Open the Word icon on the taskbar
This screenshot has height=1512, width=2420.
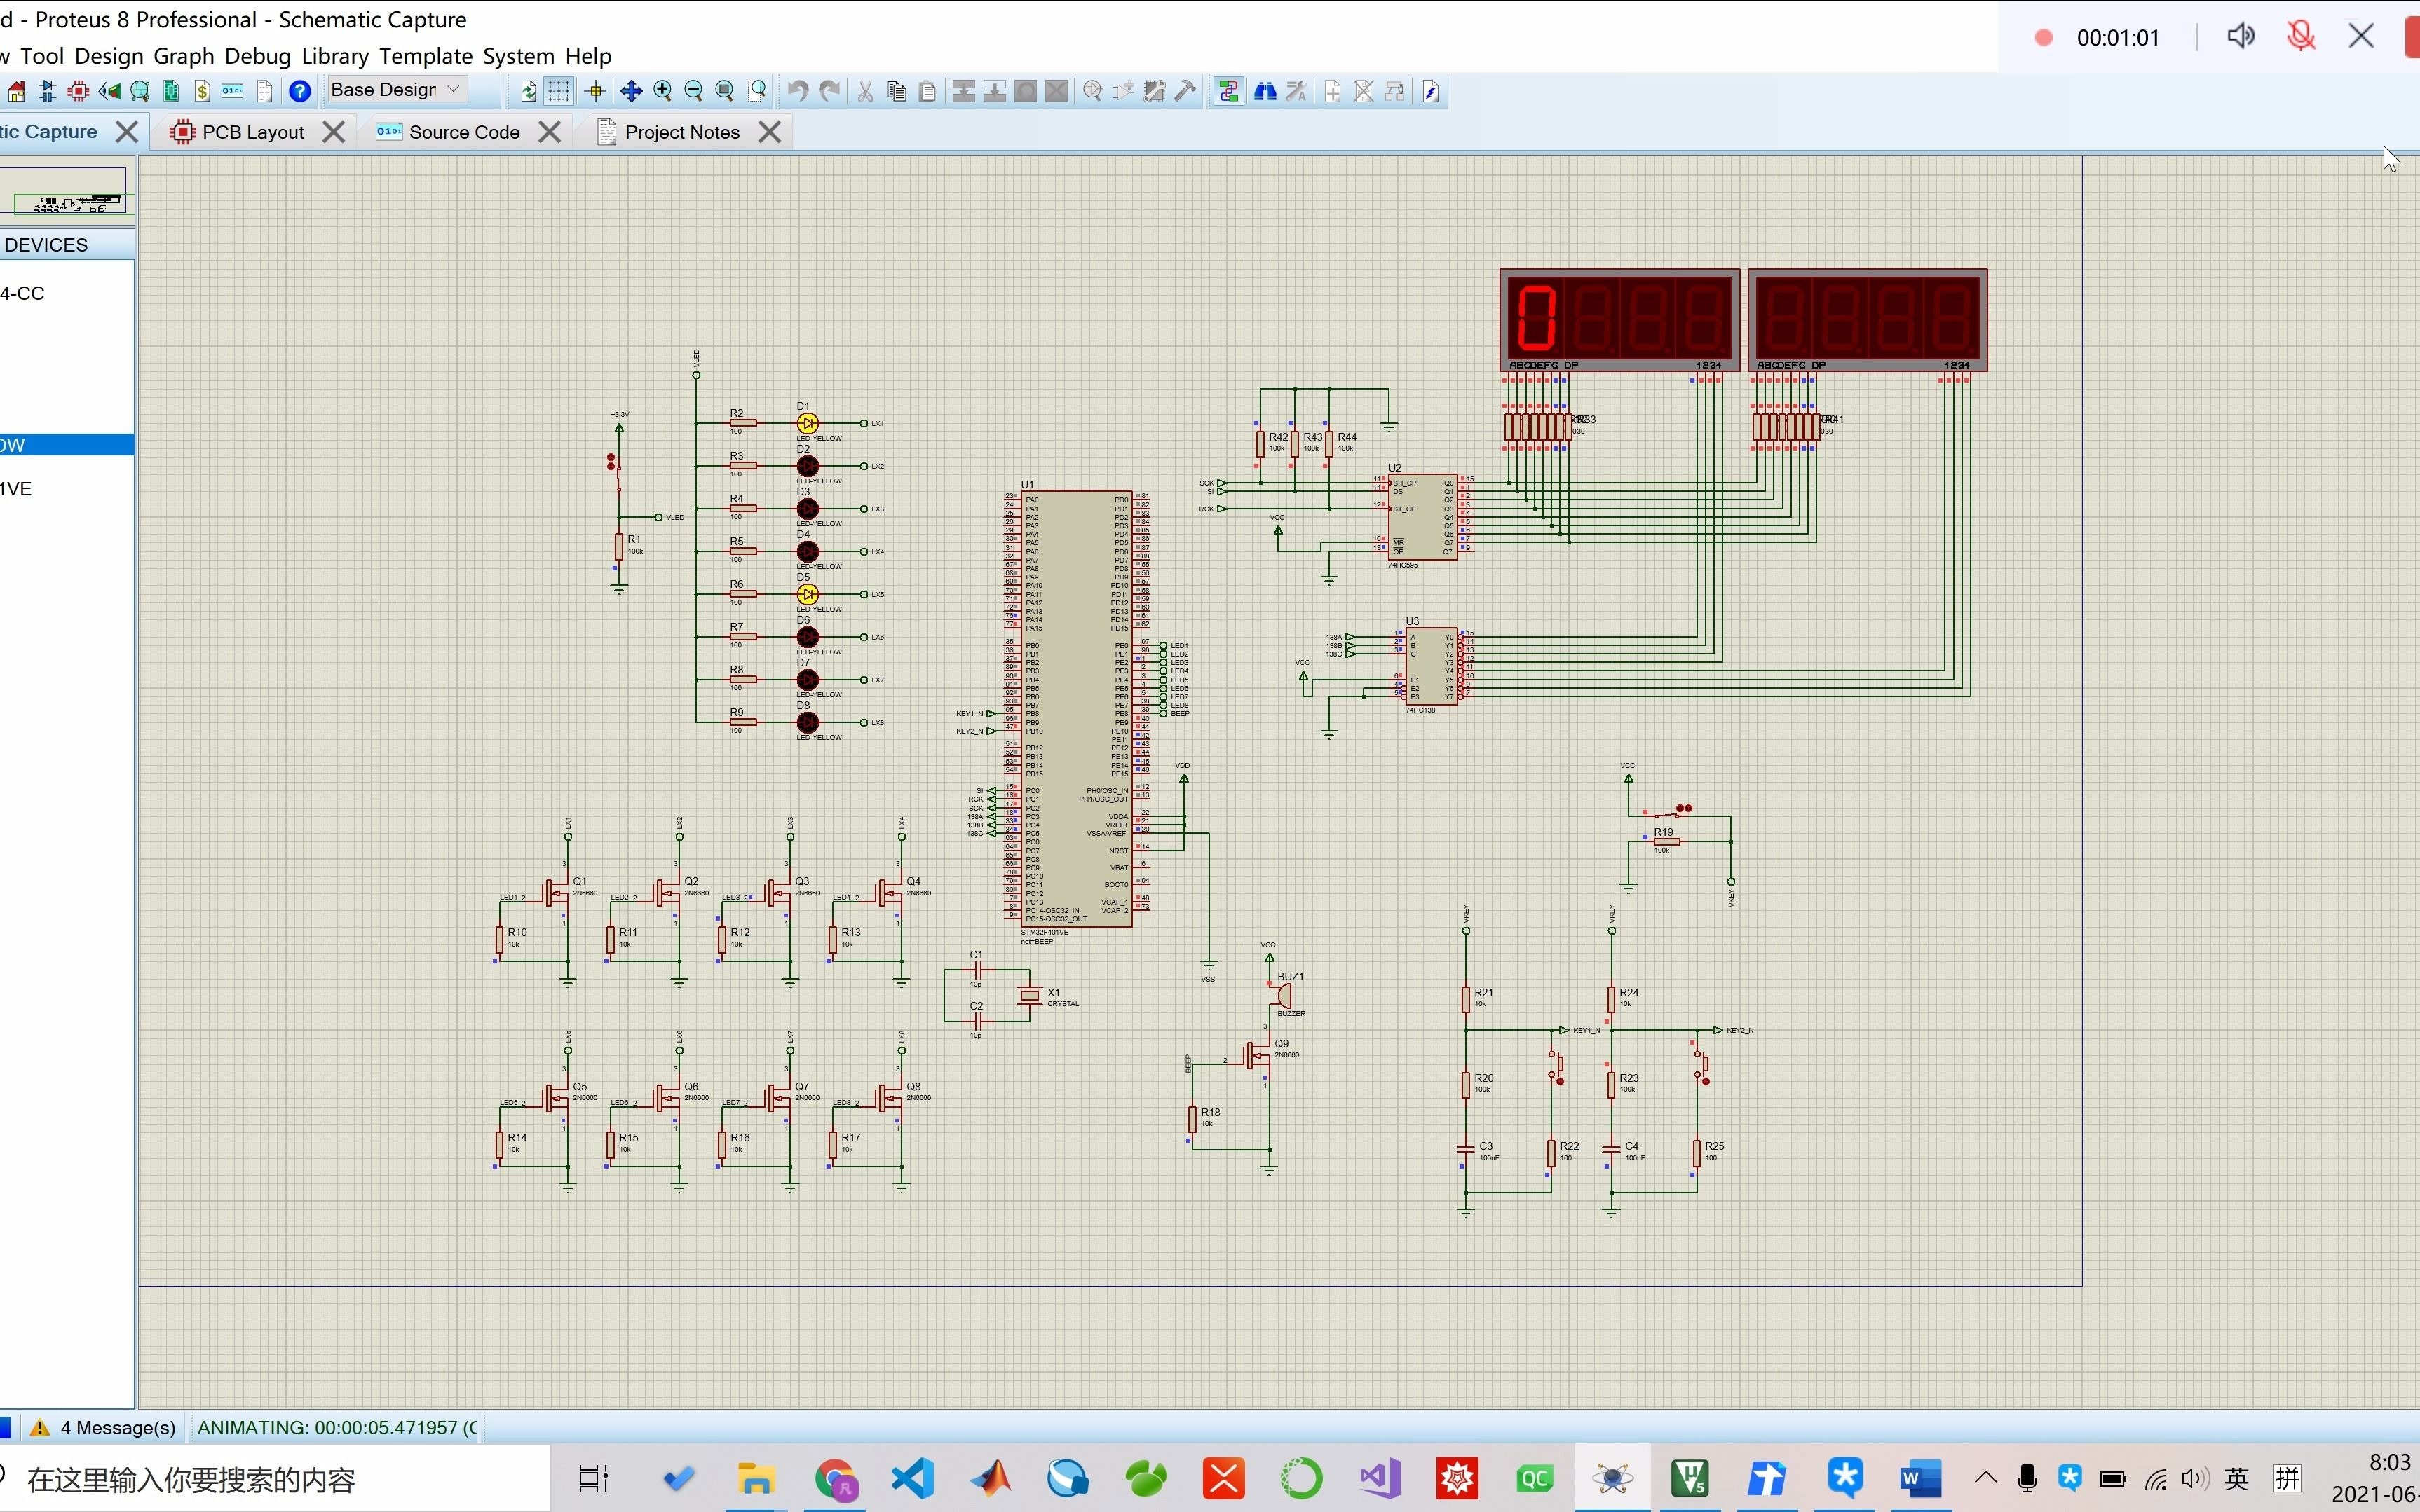1921,1478
